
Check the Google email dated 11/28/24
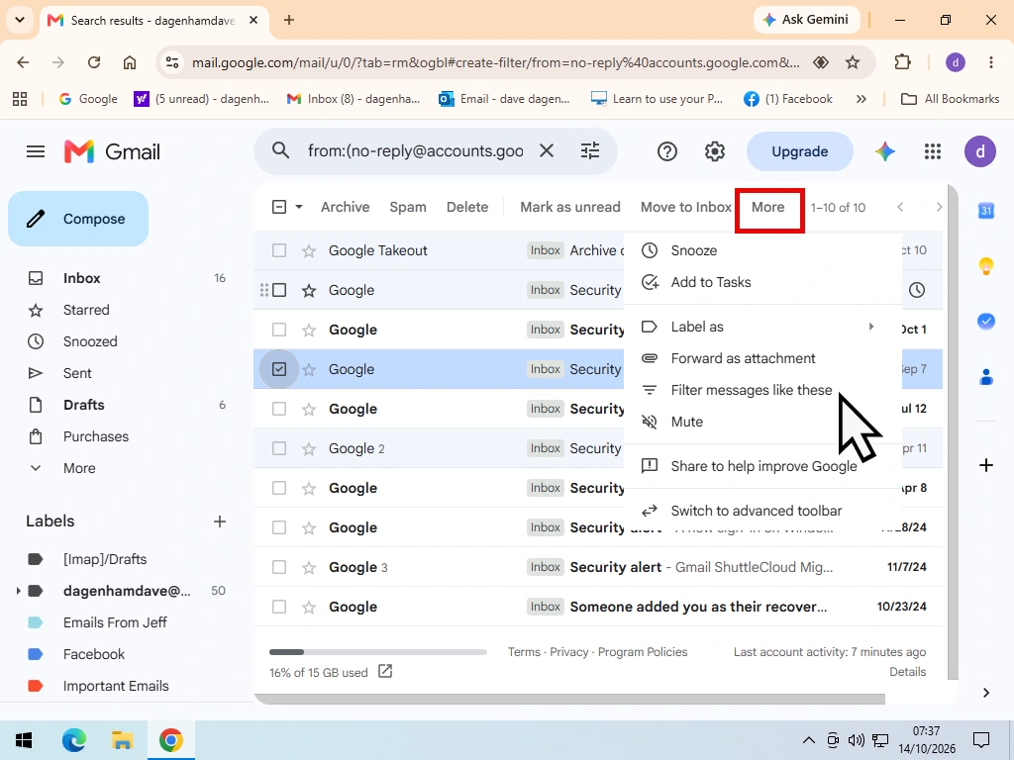(x=279, y=527)
